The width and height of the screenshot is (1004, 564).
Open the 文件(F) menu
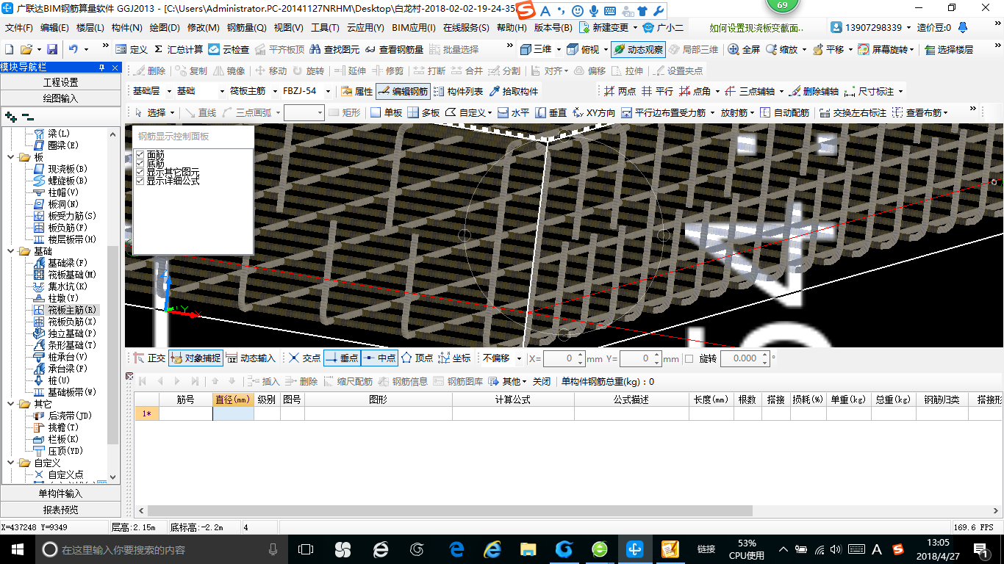coord(19,28)
